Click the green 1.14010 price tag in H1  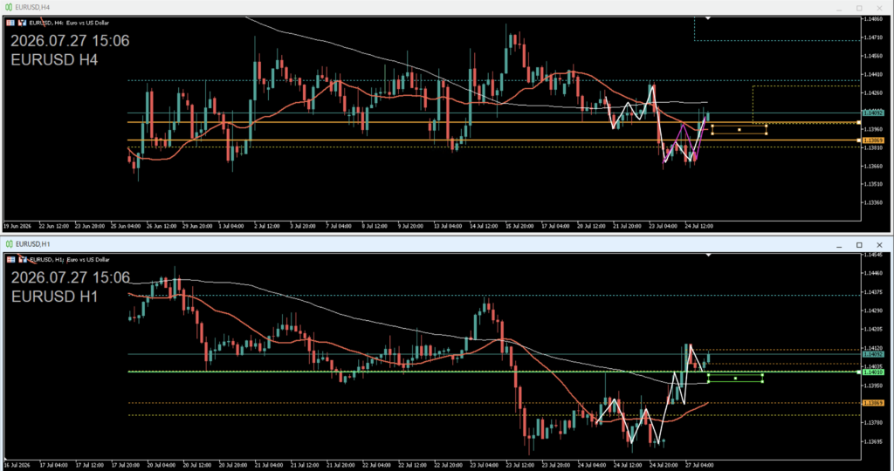873,372
